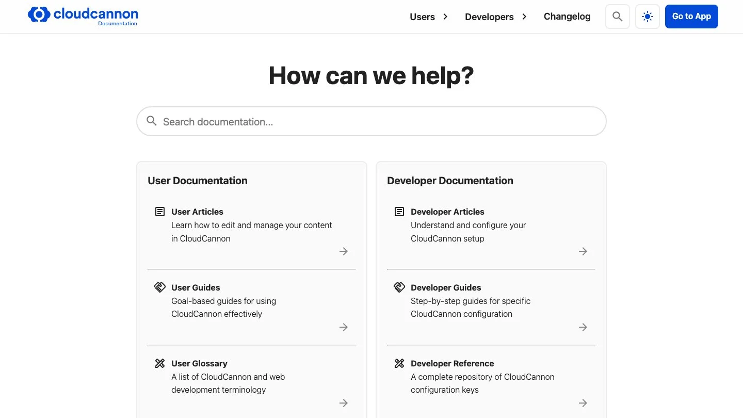Click magnifier icon inside search documentation field
743x418 pixels.
151,121
